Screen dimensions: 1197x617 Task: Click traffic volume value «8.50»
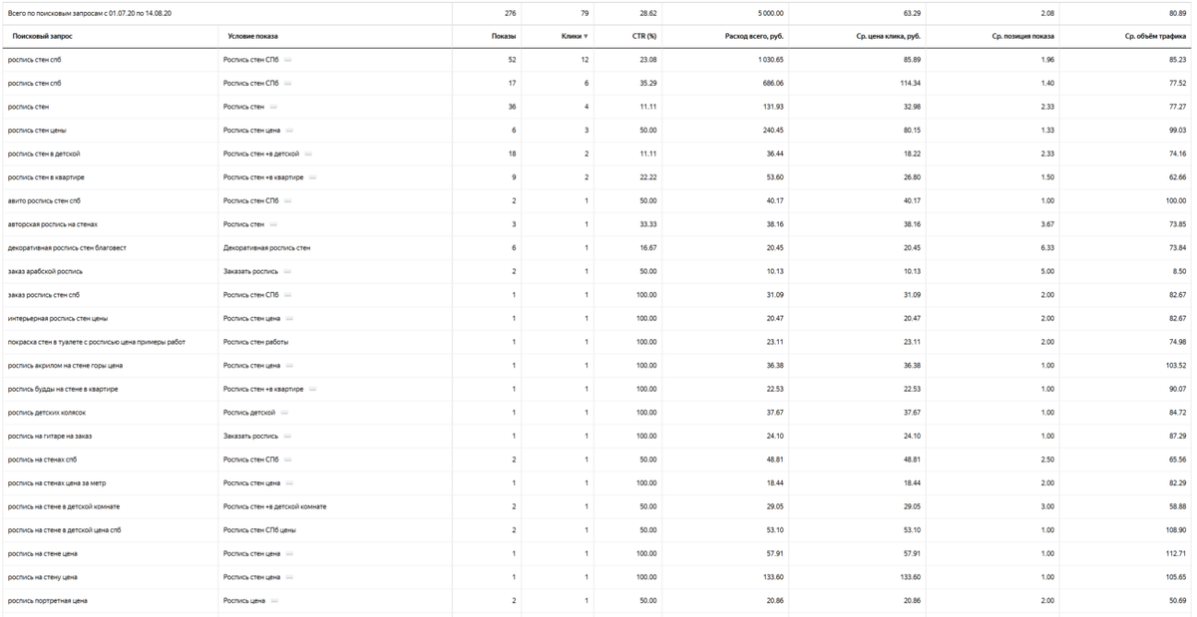click(1178, 271)
